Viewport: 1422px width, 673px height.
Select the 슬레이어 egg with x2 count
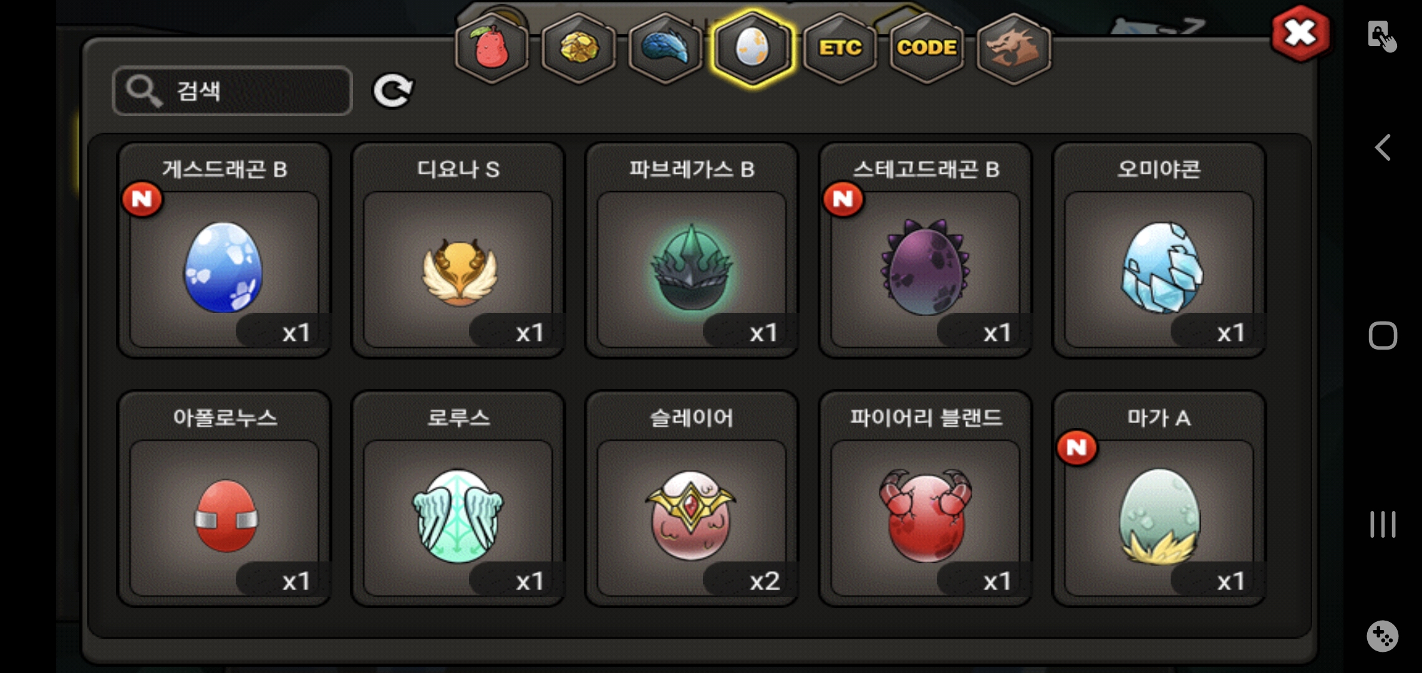[692, 499]
